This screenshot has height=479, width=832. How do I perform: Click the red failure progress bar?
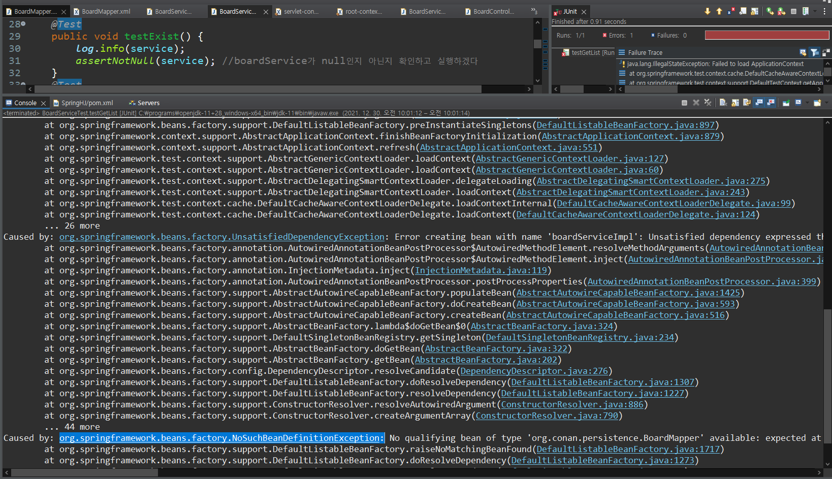[x=766, y=35]
